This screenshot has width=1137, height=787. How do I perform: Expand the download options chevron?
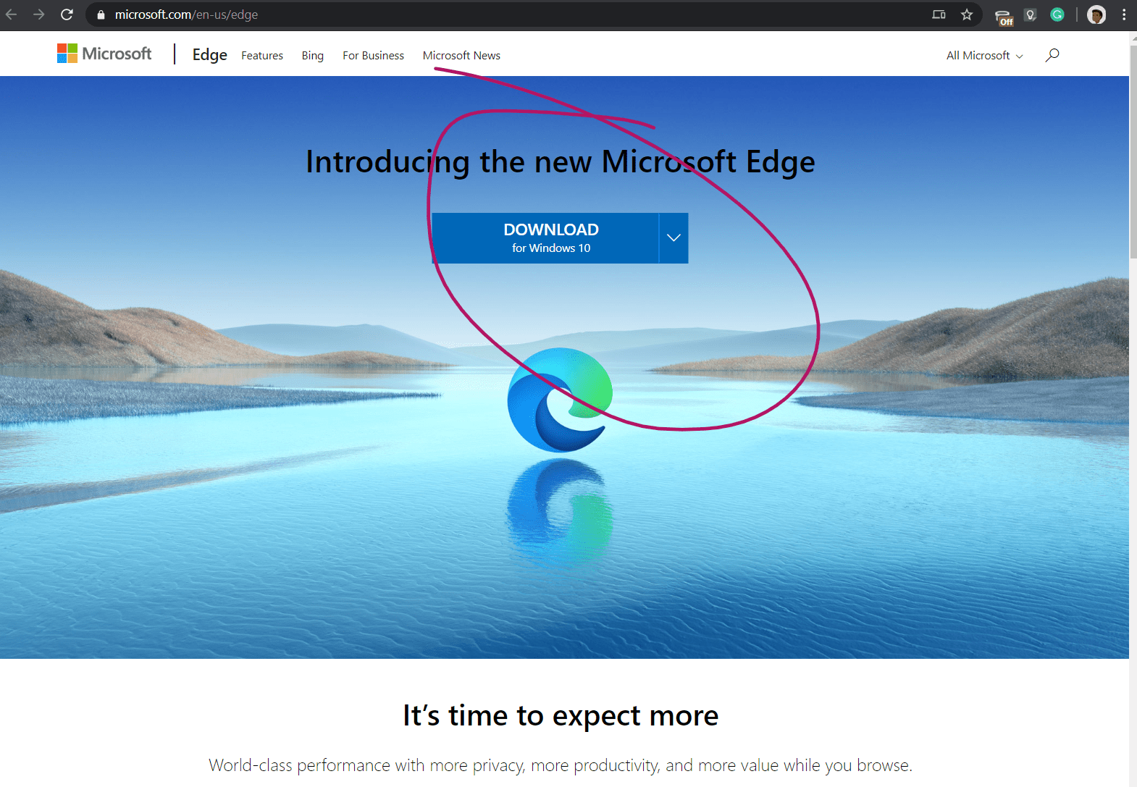pos(674,238)
